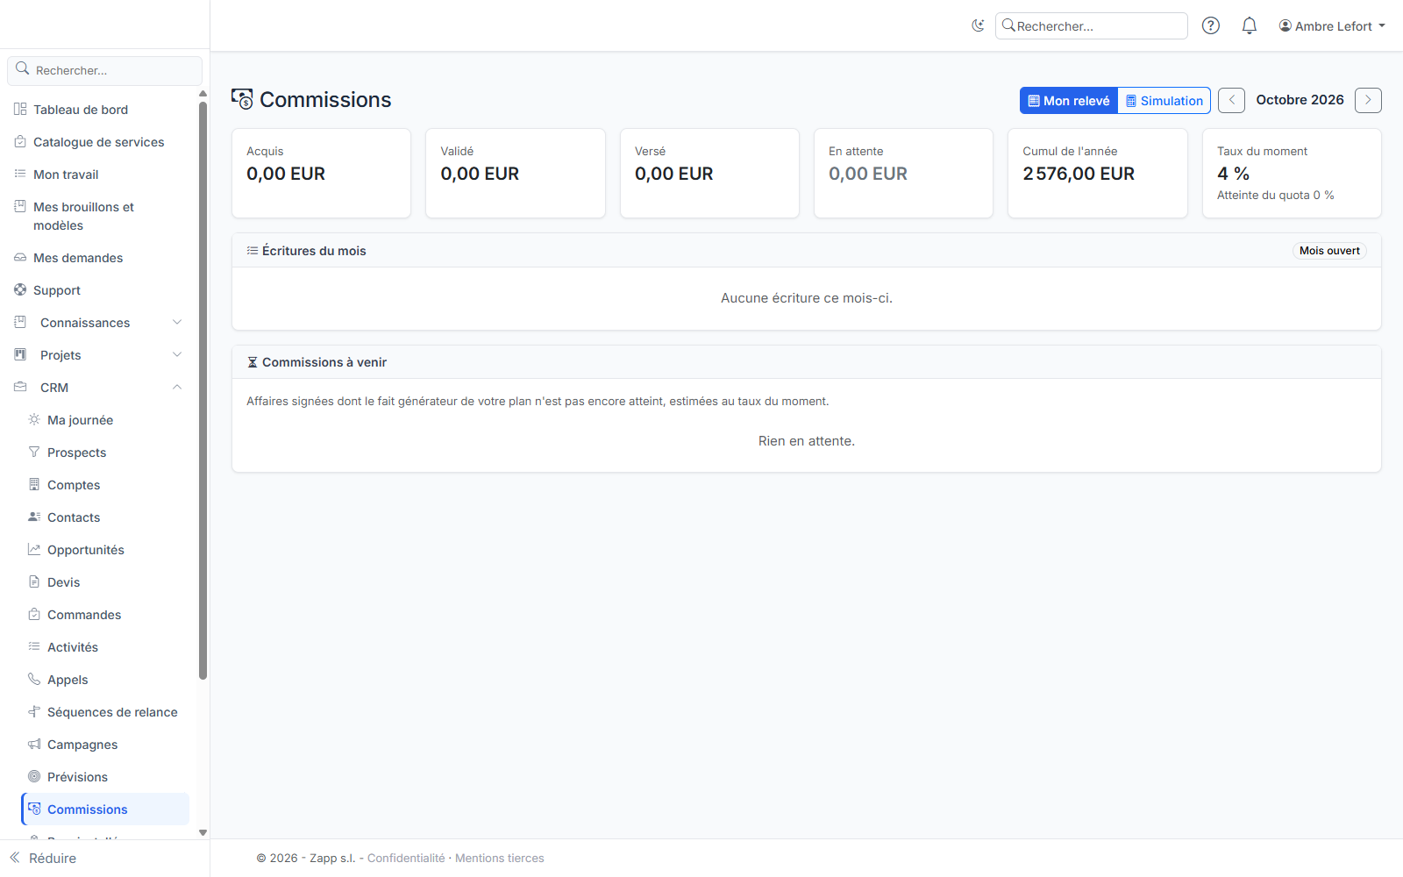Click the Appels phone icon

(x=34, y=679)
